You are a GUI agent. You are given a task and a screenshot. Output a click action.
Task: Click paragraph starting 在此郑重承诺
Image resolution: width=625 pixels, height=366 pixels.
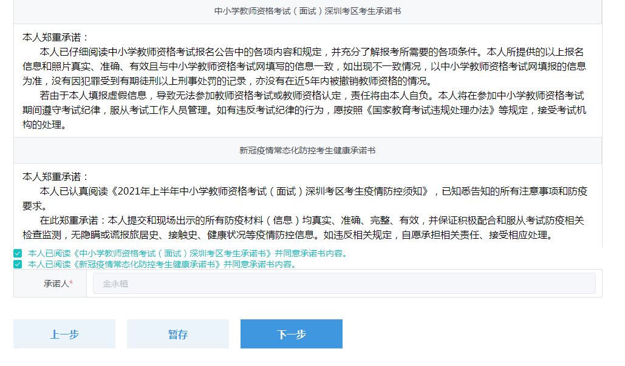pyautogui.click(x=304, y=227)
